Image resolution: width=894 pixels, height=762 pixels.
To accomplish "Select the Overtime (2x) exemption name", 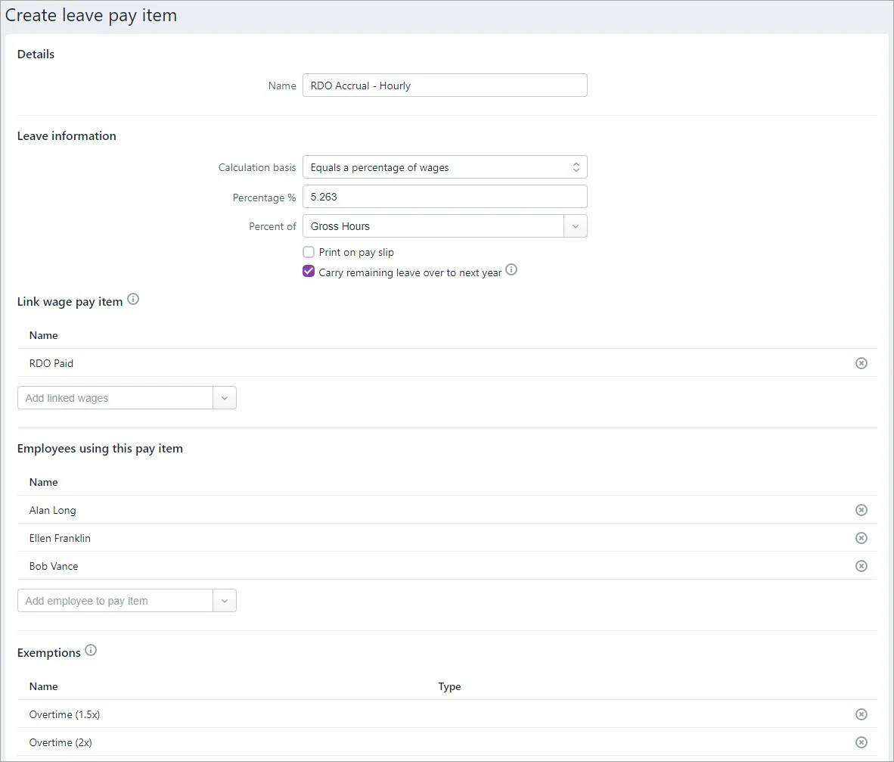I will coord(61,742).
